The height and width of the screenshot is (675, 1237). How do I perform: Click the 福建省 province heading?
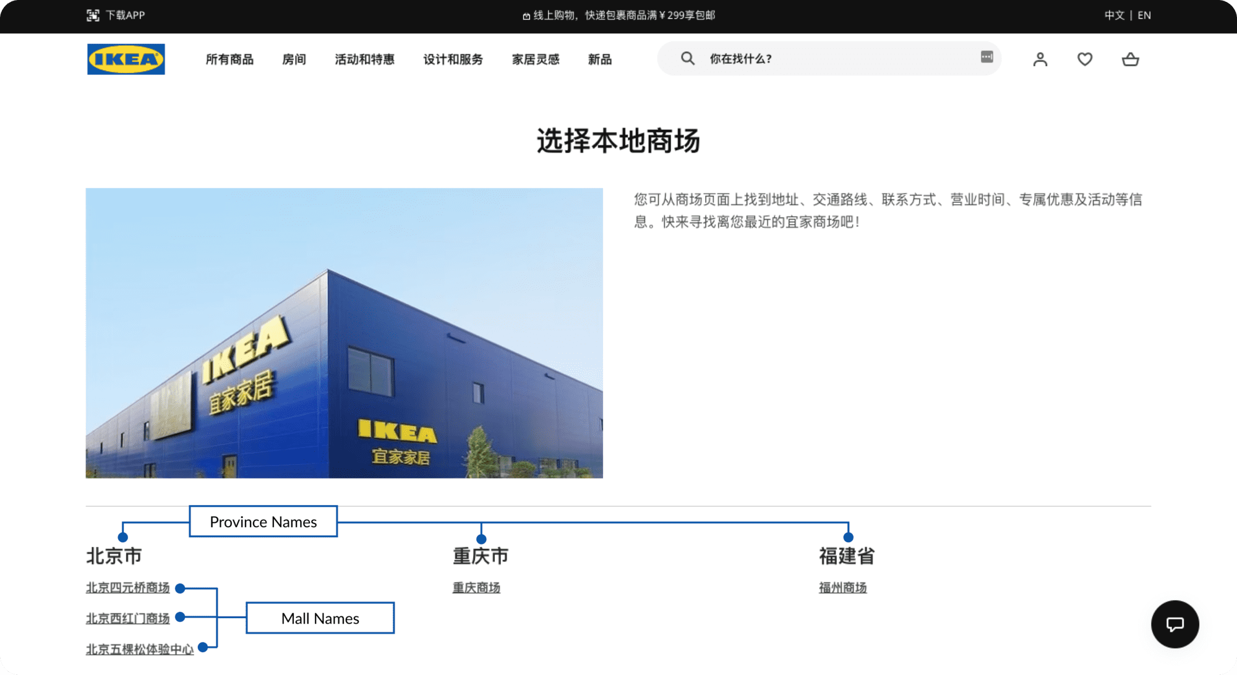(x=847, y=556)
